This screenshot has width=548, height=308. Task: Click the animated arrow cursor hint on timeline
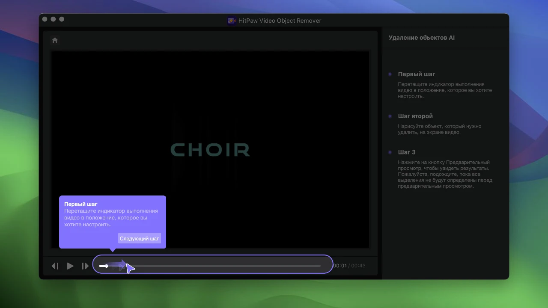129,267
